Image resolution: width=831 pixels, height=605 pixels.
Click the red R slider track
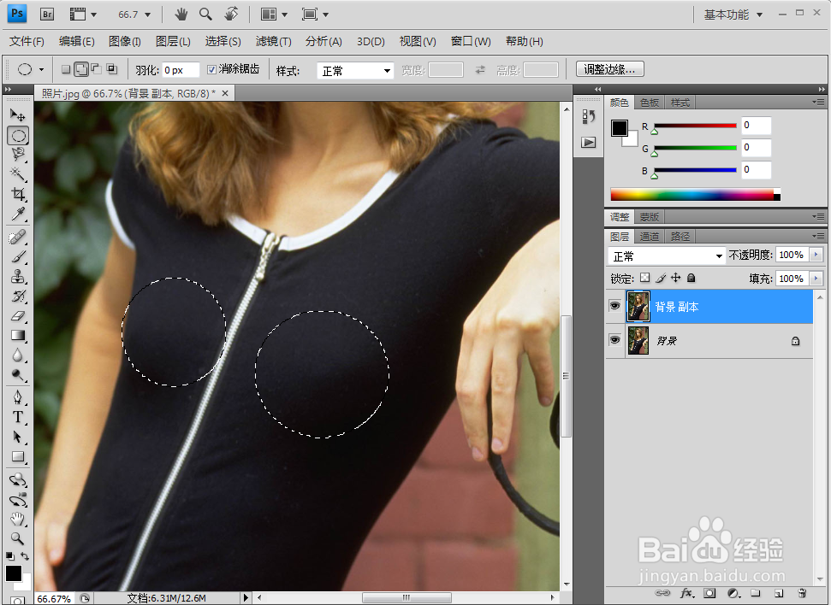pyautogui.click(x=695, y=126)
